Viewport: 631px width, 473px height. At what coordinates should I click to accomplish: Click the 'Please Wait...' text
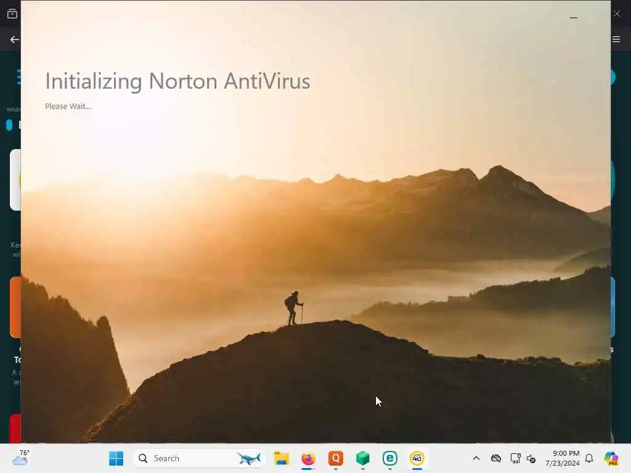[68, 106]
